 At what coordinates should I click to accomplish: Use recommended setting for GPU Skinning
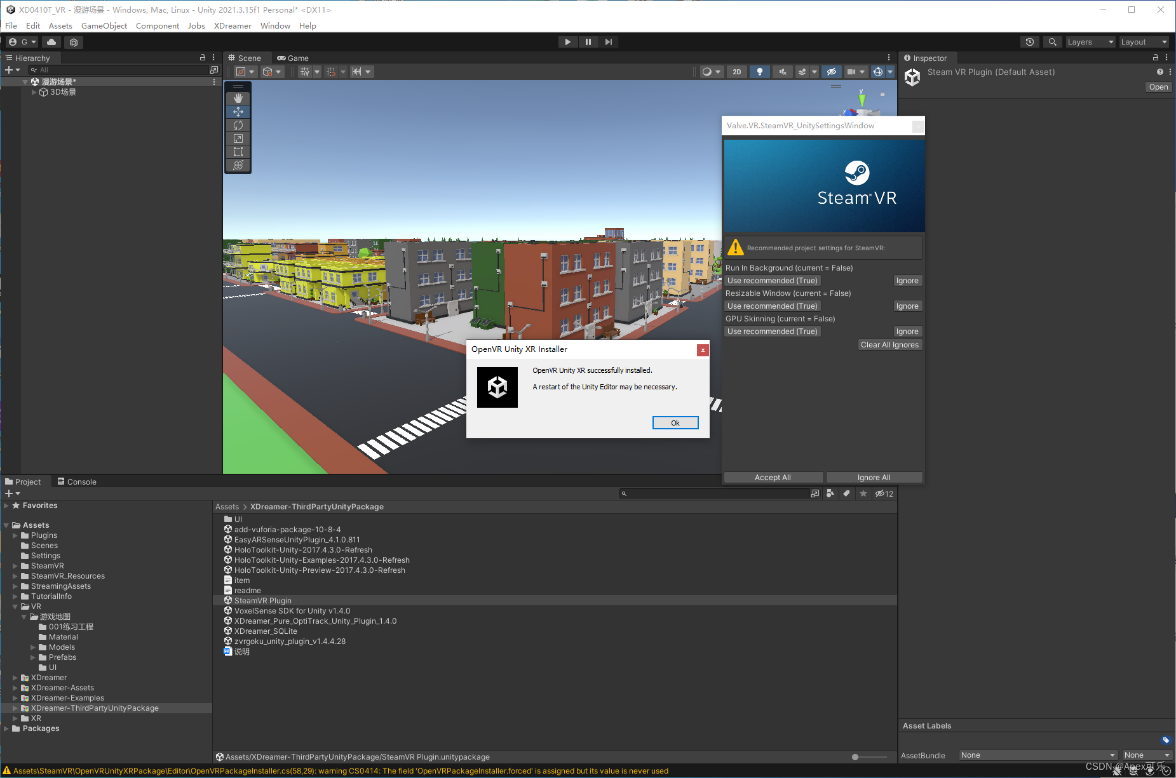click(773, 332)
